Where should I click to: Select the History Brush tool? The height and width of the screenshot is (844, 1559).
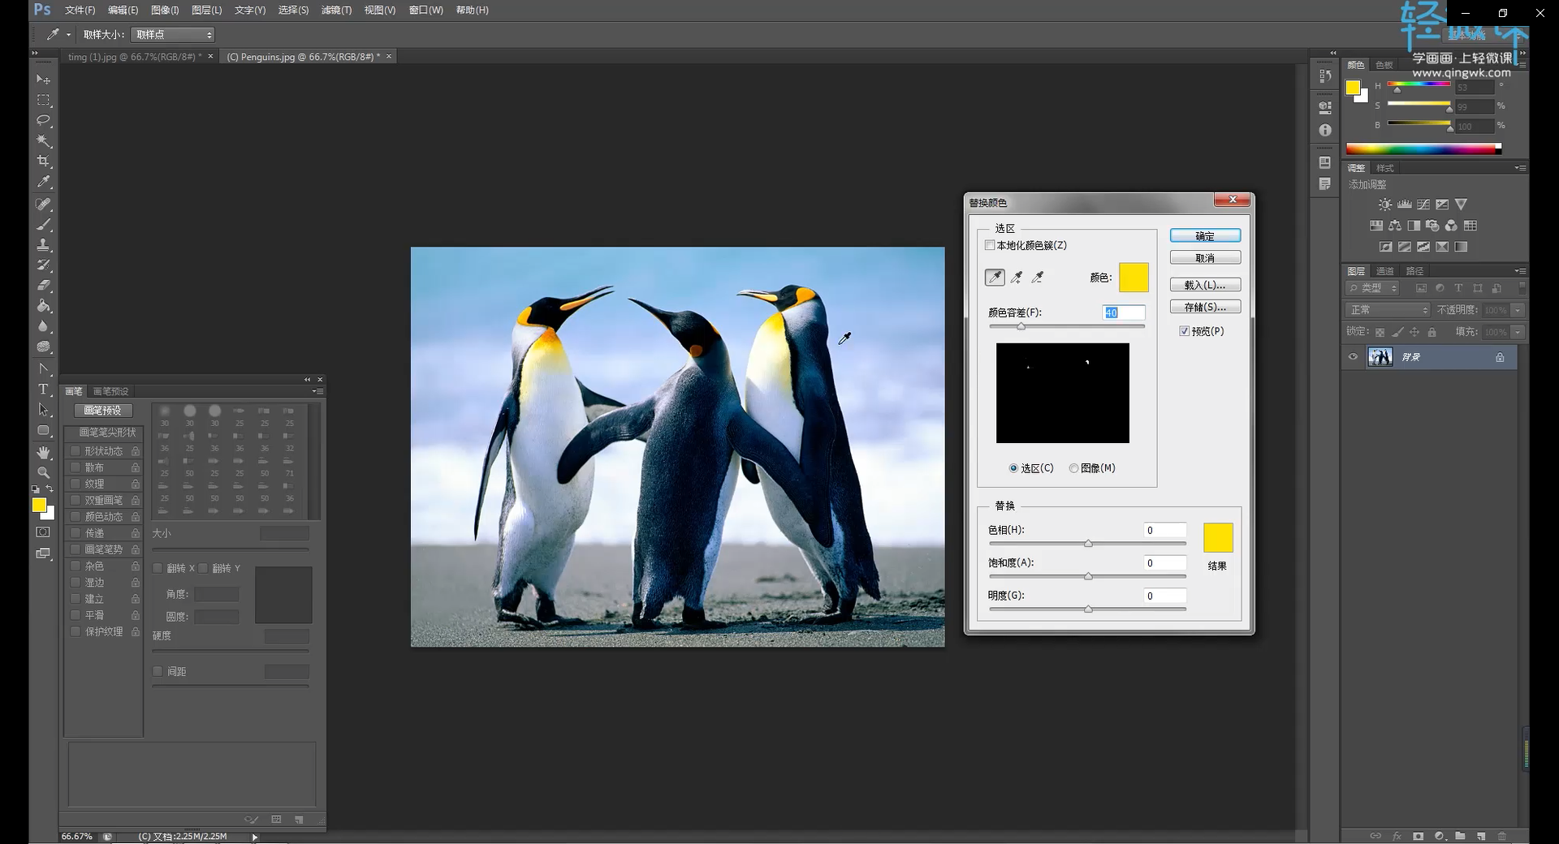coord(44,265)
